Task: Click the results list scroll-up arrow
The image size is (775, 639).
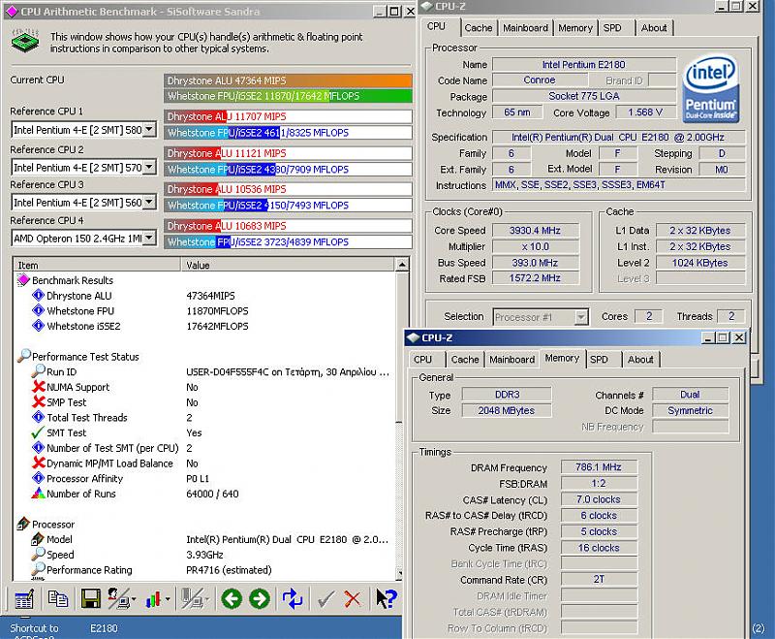Action: click(402, 265)
